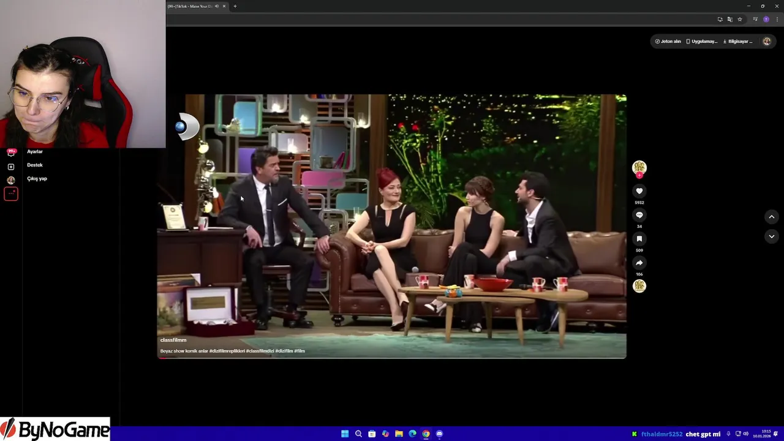Open the Chrome three-dot menu
Screen dimensions: 784x441
pyautogui.click(x=777, y=20)
